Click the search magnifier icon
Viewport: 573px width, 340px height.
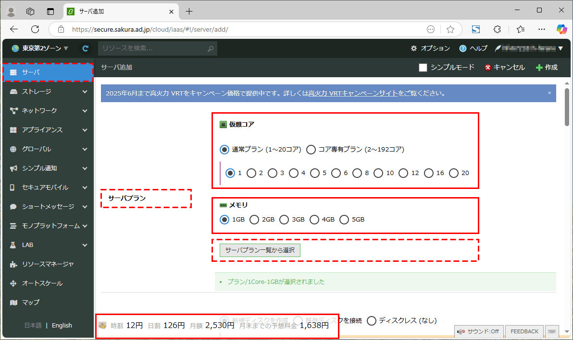pos(211,48)
